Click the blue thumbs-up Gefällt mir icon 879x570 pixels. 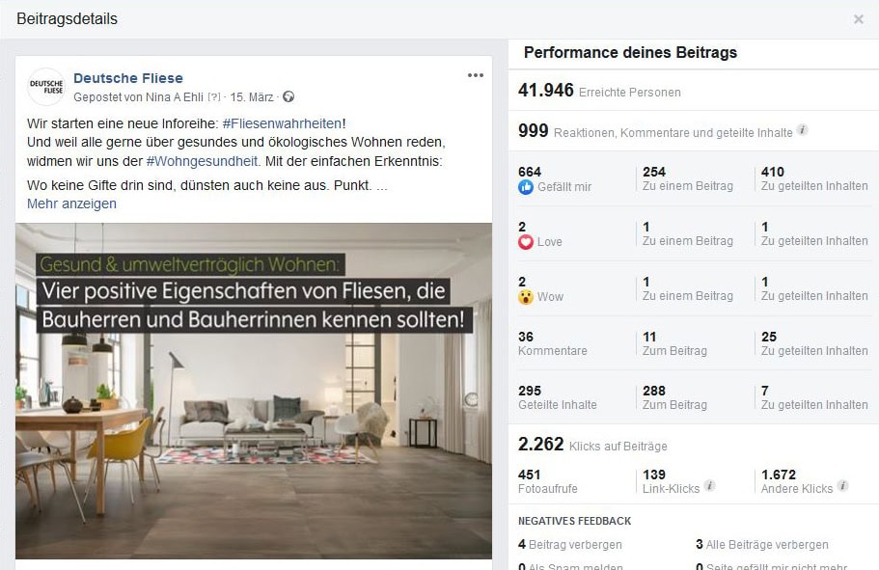click(526, 187)
